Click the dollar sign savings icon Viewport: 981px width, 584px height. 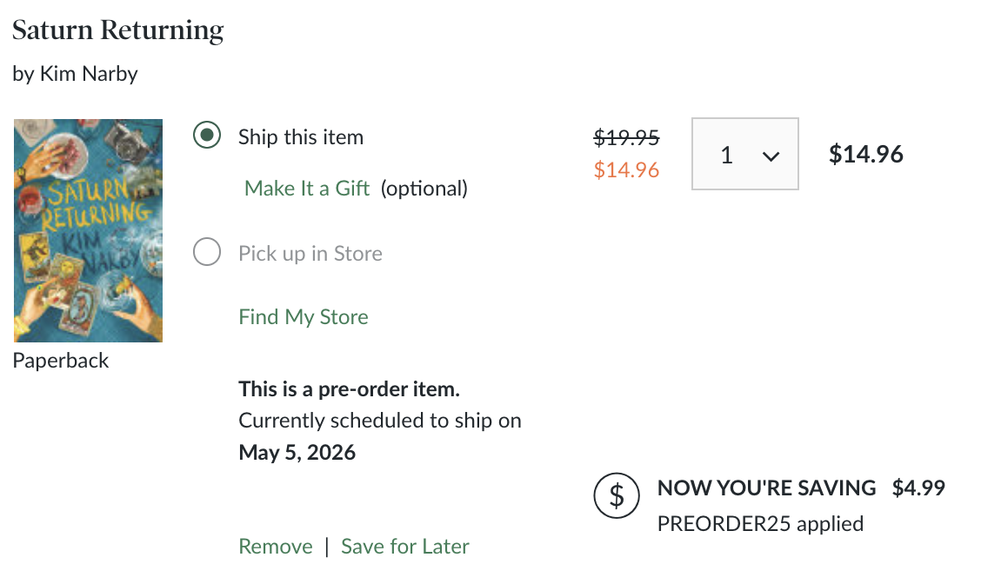click(617, 496)
